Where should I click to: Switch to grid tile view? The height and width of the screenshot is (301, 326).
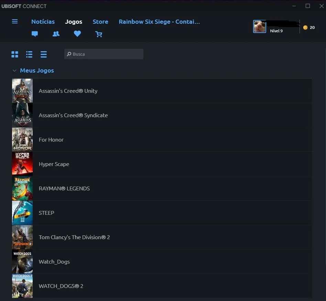coord(15,54)
